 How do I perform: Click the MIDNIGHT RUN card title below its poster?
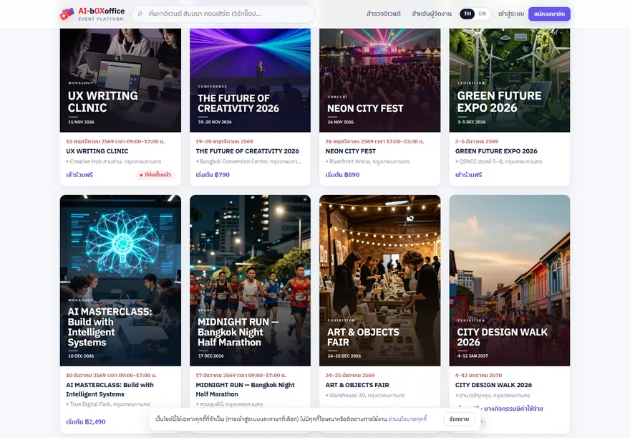[245, 389]
